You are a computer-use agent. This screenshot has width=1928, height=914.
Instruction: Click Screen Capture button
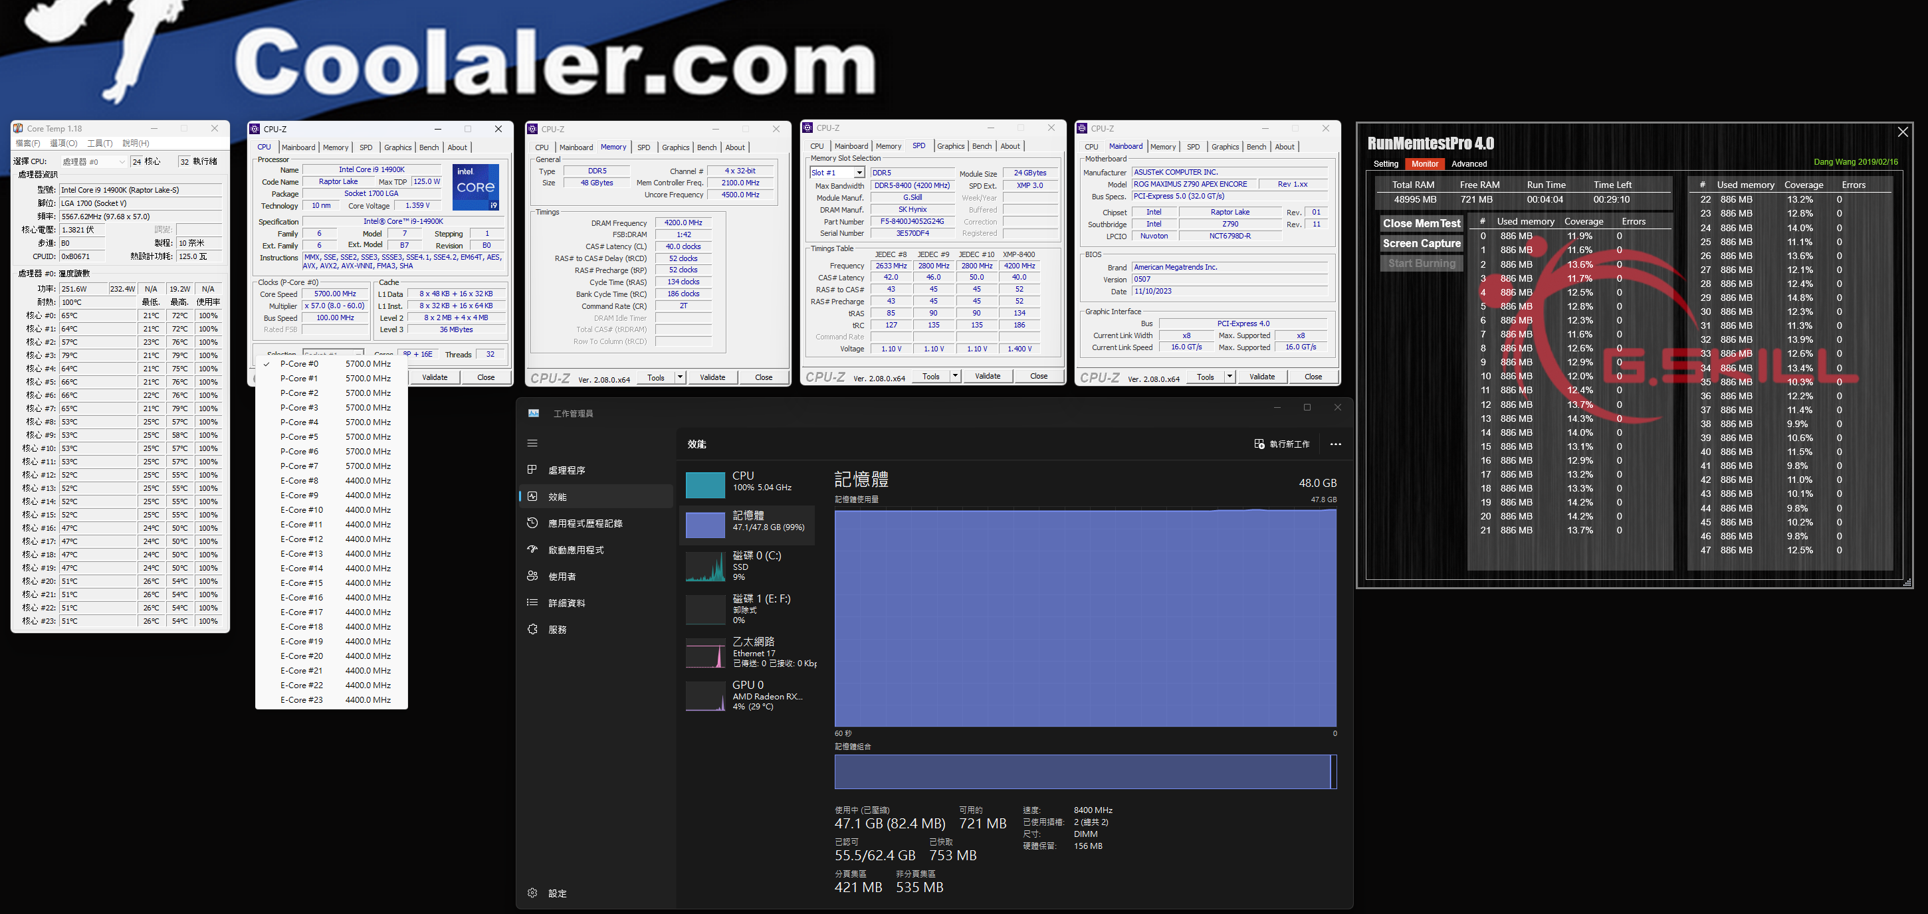point(1422,243)
